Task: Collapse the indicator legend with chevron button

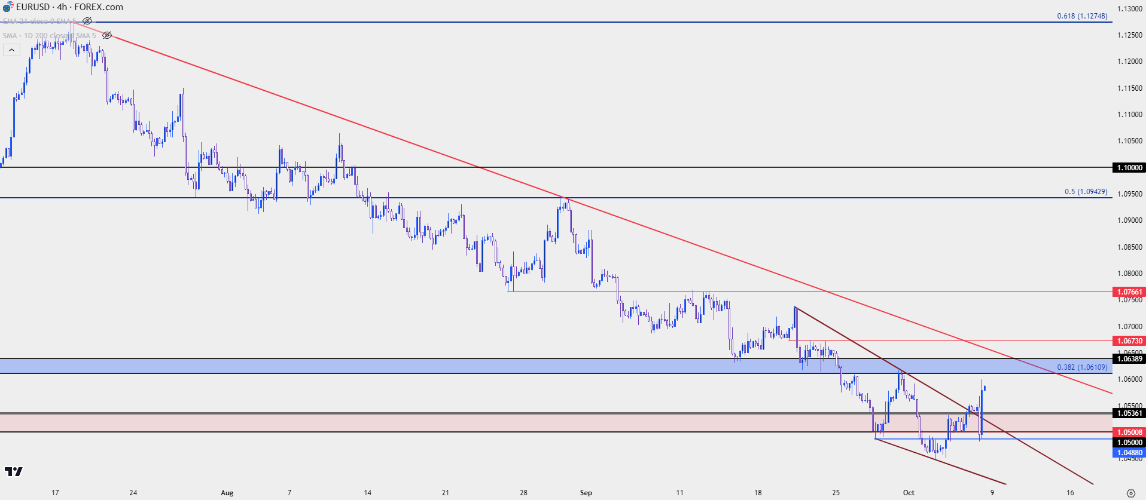Action: click(x=11, y=50)
